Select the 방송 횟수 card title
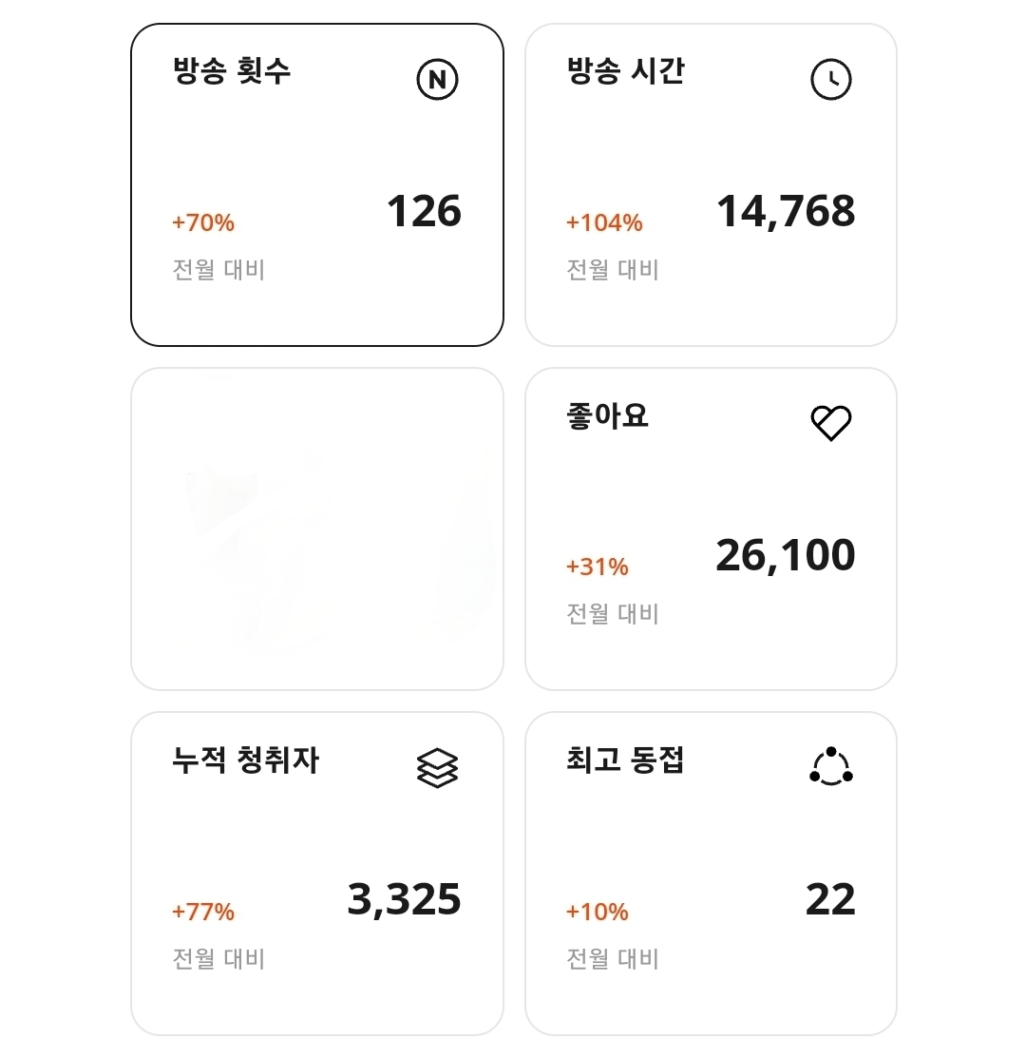 232,71
